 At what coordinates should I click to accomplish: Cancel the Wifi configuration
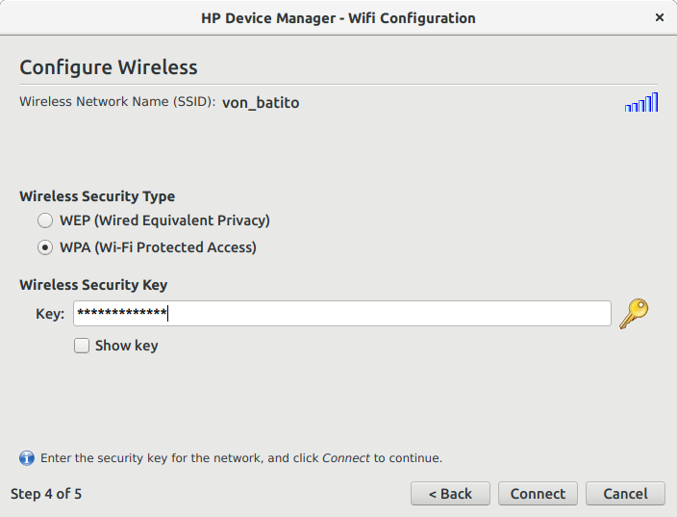[625, 494]
